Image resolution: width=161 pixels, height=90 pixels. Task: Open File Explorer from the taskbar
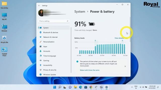pyautogui.click(x=75, y=87)
